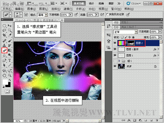The image size is (164, 123).
Task: Select the Pen tool
Action: pos(4,60)
